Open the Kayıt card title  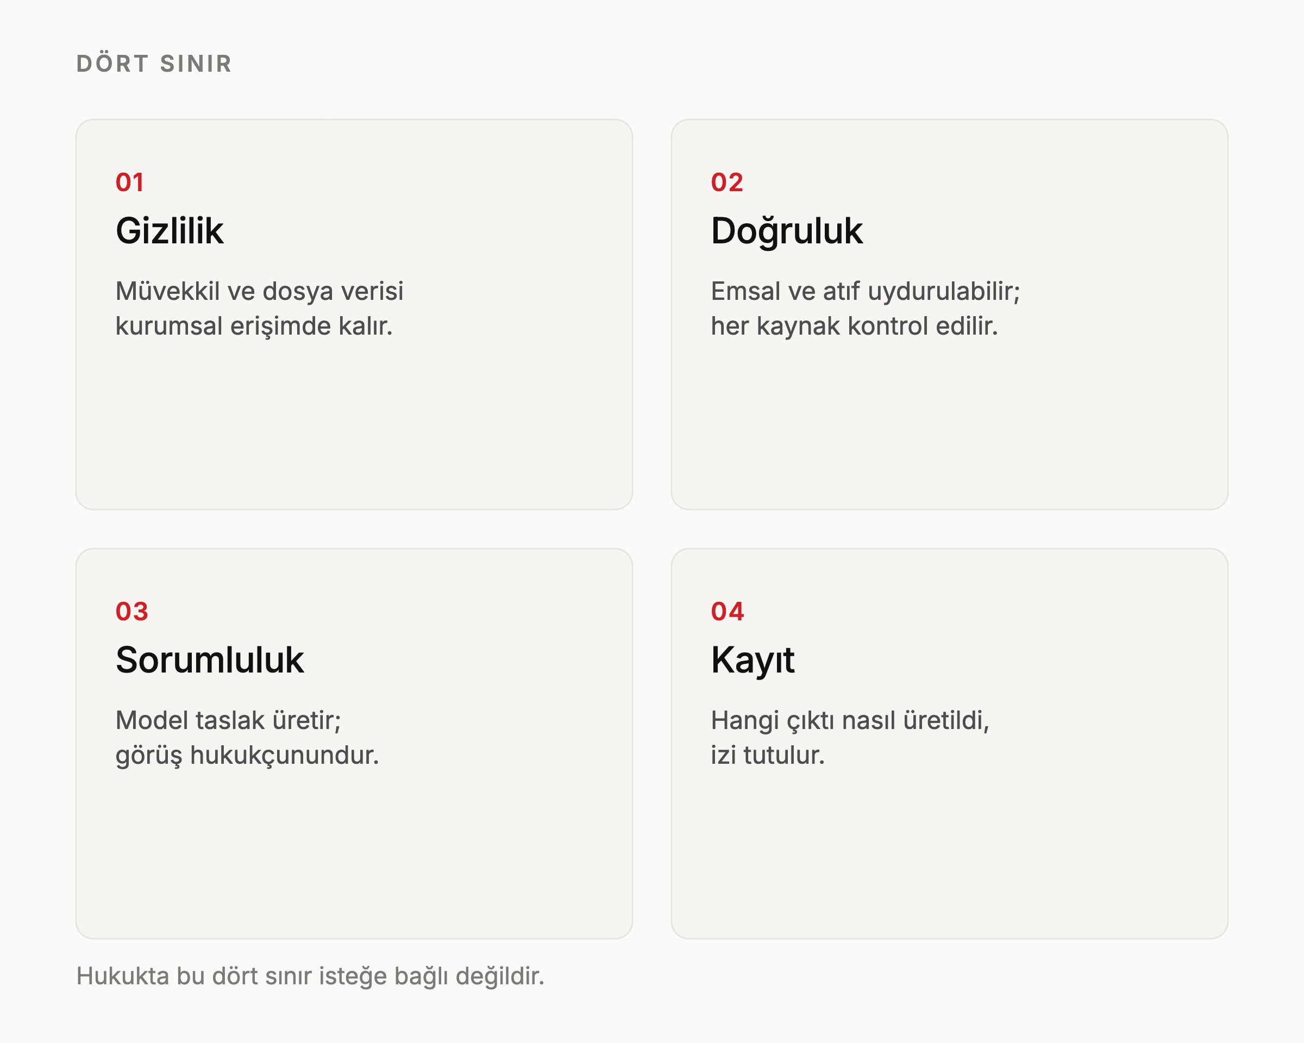753,660
